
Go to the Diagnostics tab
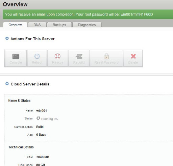(87, 25)
